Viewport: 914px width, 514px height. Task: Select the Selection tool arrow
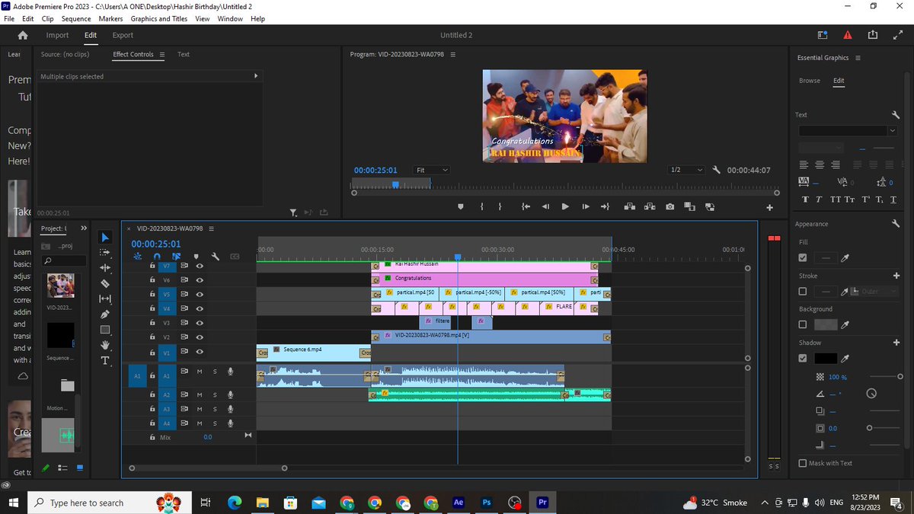click(105, 238)
